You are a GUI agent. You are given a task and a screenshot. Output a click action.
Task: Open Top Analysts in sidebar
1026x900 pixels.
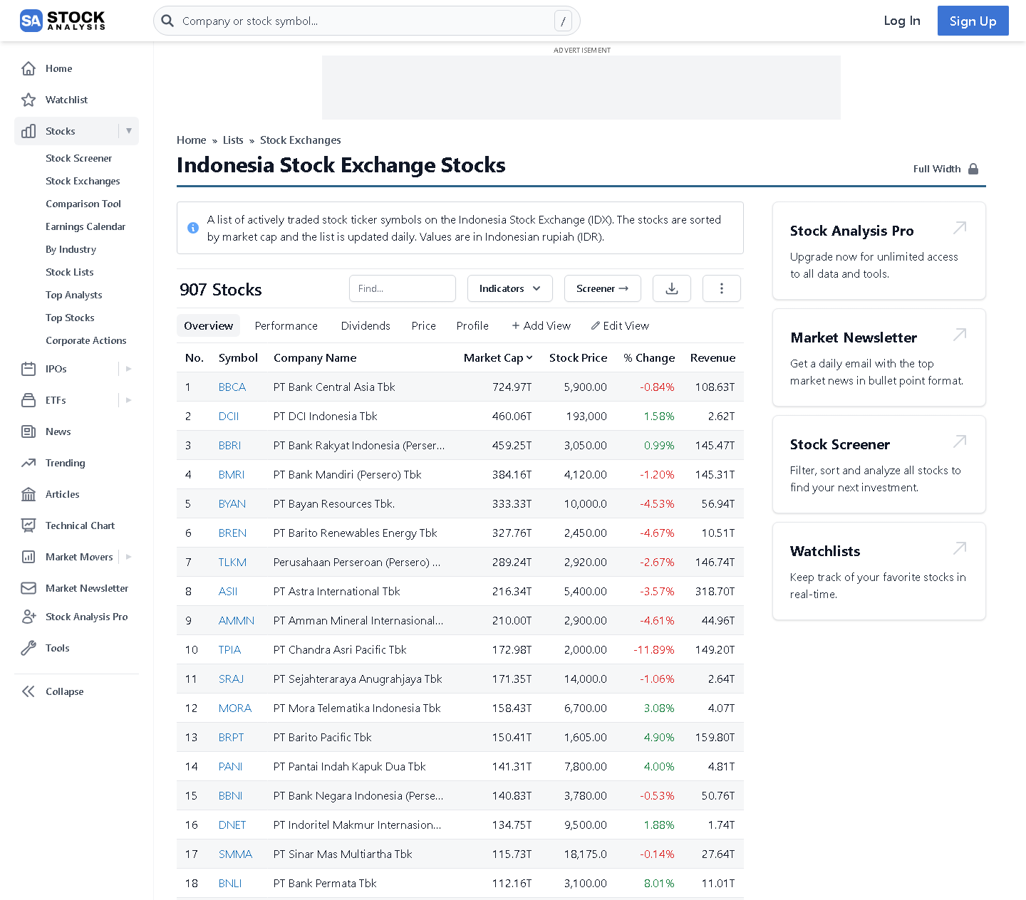click(74, 295)
